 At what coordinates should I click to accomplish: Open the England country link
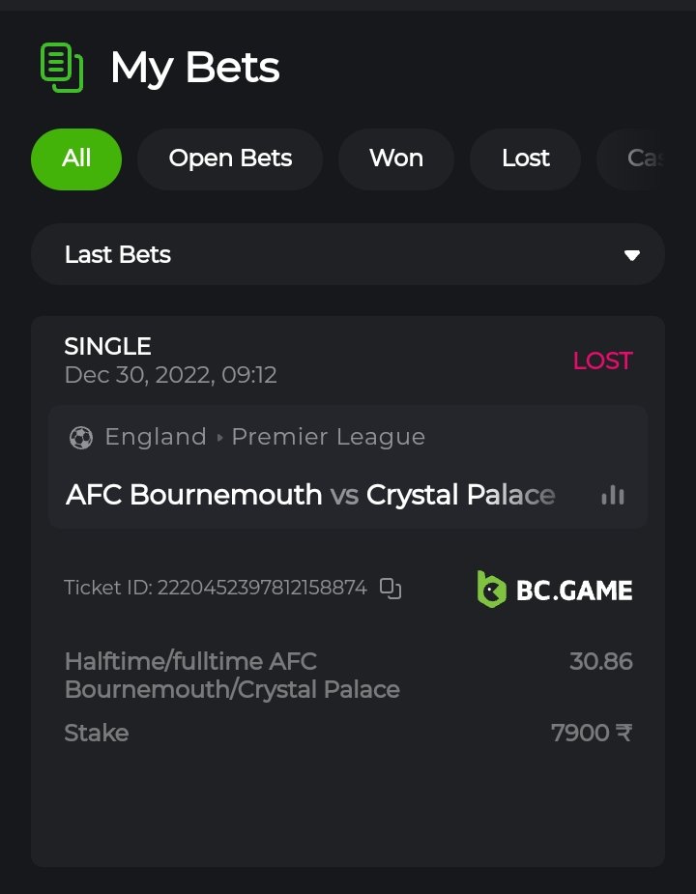(x=156, y=437)
